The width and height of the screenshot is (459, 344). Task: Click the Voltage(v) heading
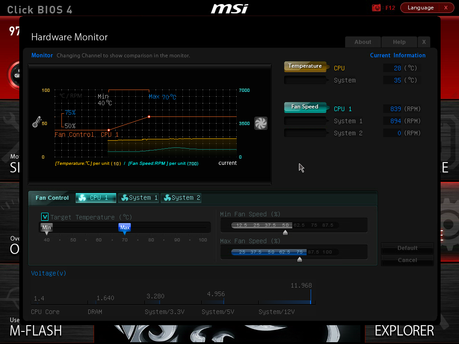coord(48,273)
